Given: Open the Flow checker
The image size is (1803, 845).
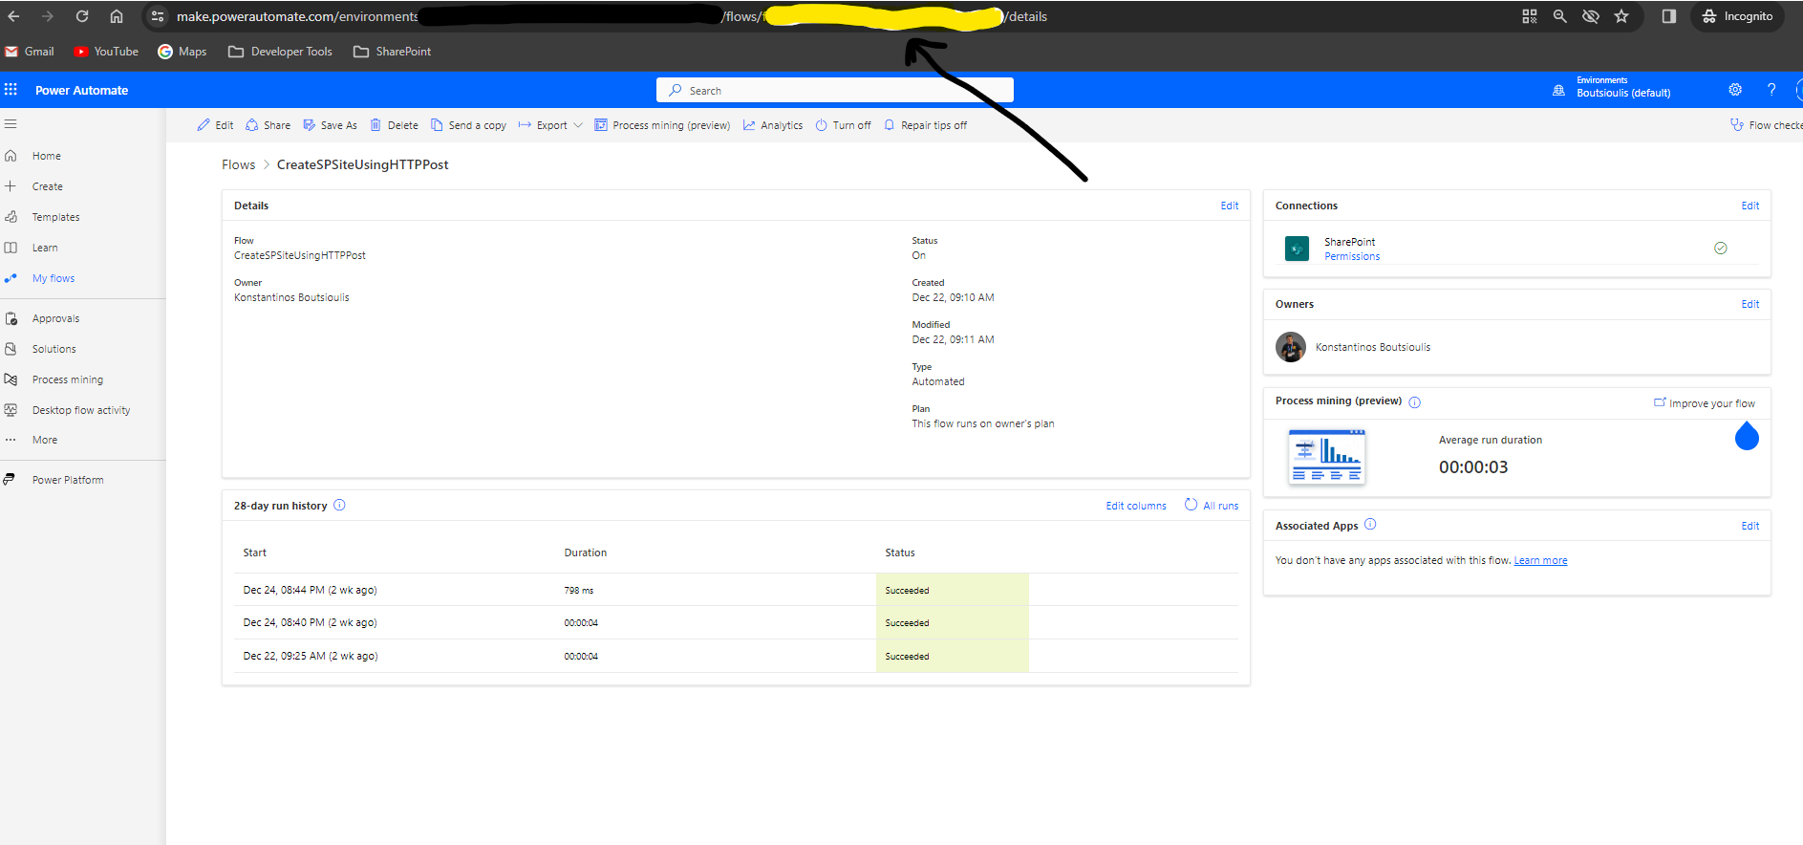Looking at the screenshot, I should [1767, 125].
